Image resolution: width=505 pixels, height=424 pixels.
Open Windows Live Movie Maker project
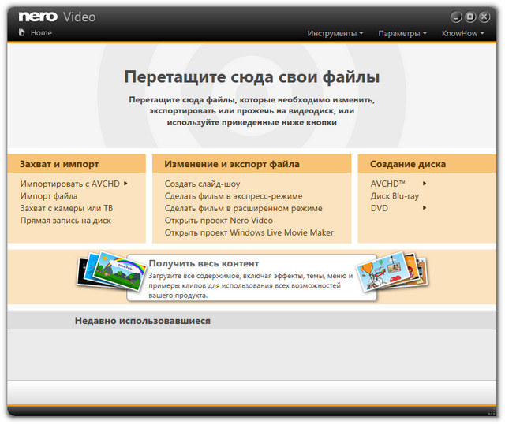pyautogui.click(x=249, y=232)
